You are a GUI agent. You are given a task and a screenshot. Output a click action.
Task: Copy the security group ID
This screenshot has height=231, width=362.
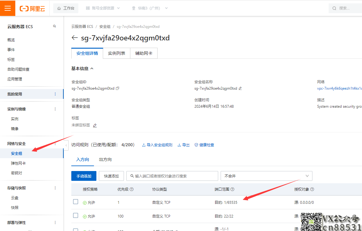pyautogui.click(x=118, y=88)
